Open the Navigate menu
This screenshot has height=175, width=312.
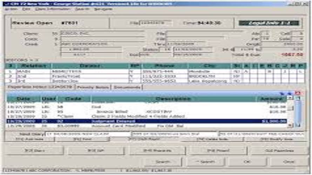103,9
